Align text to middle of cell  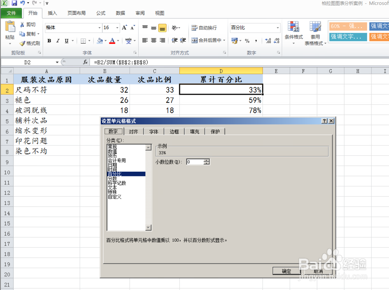(154, 28)
